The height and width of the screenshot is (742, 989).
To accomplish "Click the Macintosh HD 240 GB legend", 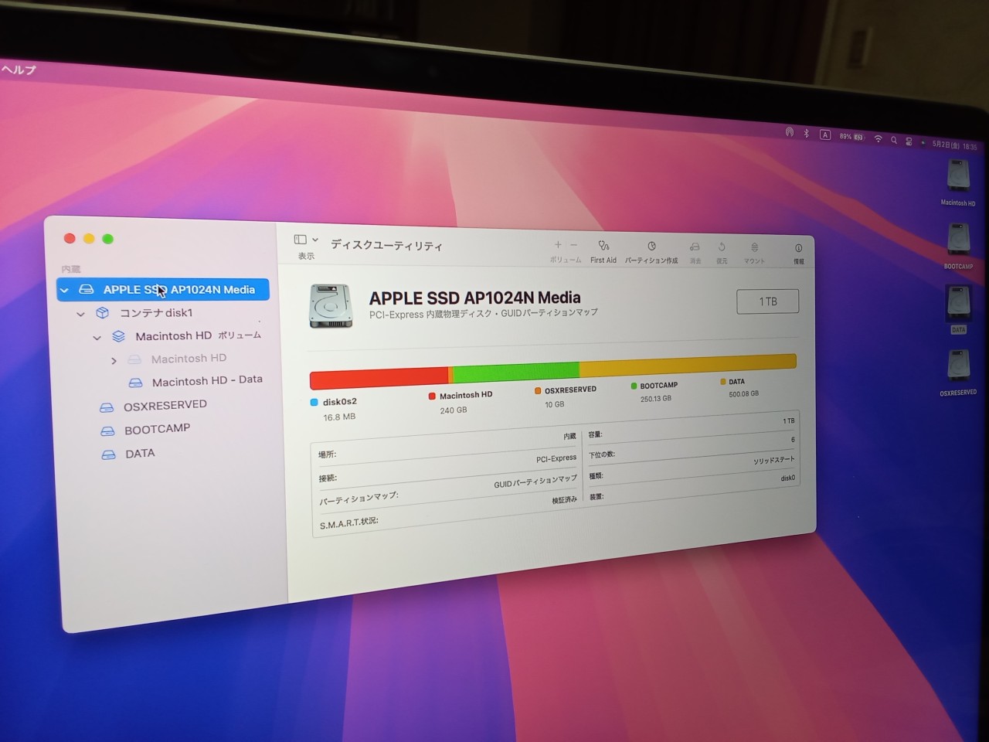I will (461, 402).
